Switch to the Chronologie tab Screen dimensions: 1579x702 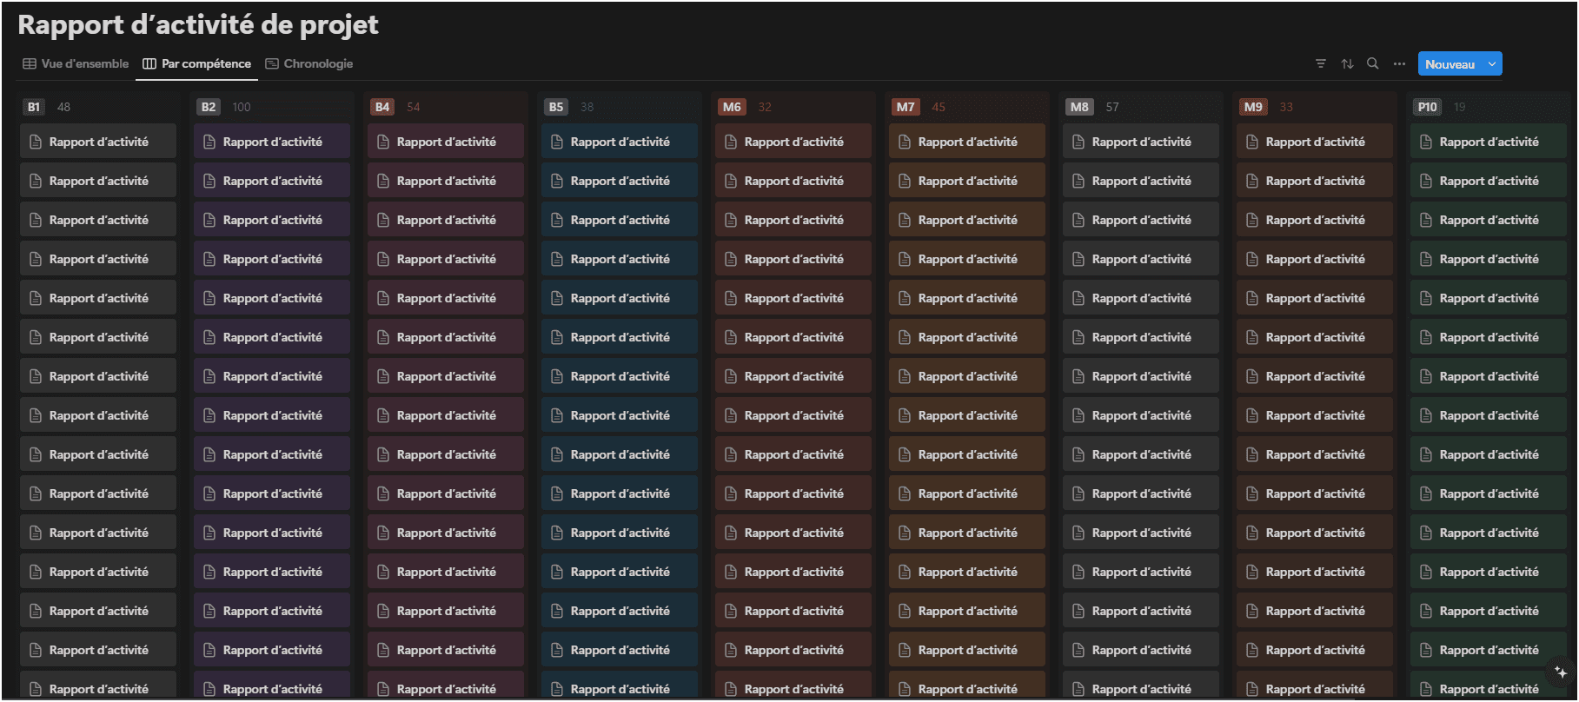coord(309,63)
